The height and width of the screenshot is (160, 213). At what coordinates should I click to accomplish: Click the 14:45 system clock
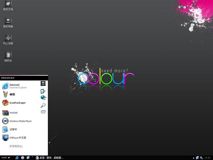pyautogui.click(x=207, y=158)
